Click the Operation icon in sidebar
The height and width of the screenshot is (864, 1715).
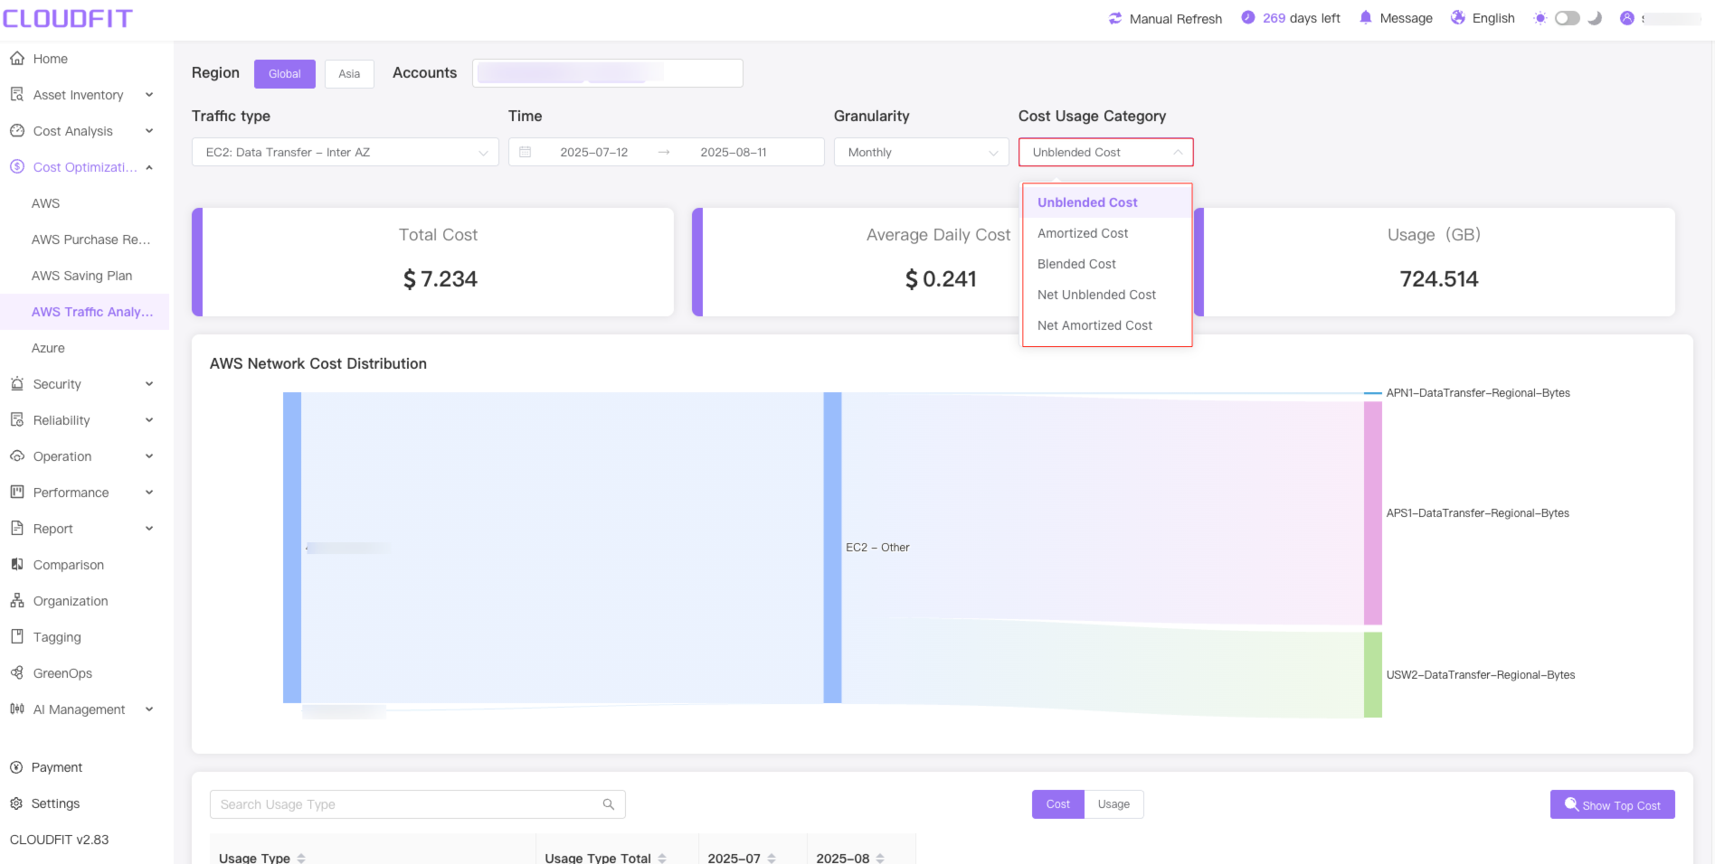[17, 456]
